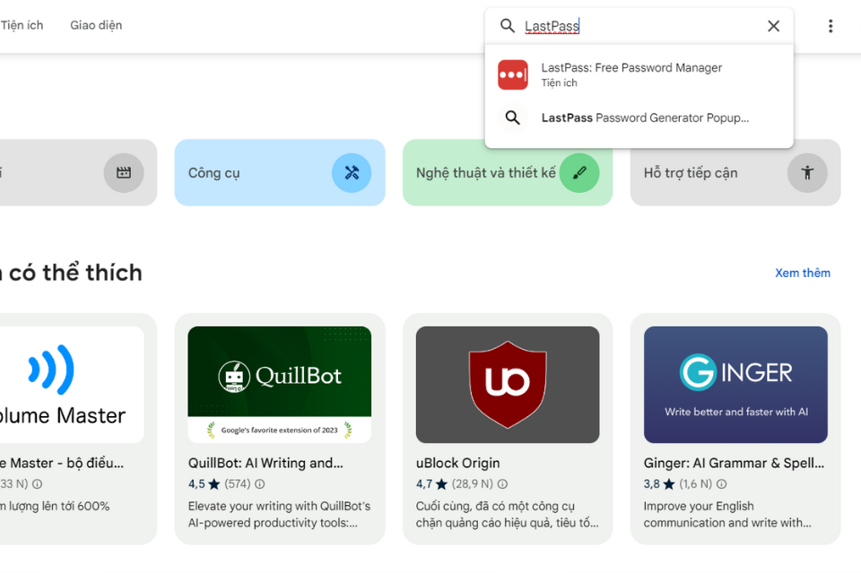This screenshot has height=574, width=861.
Task: Open the LastPass extension icon in suggestions
Action: [512, 74]
